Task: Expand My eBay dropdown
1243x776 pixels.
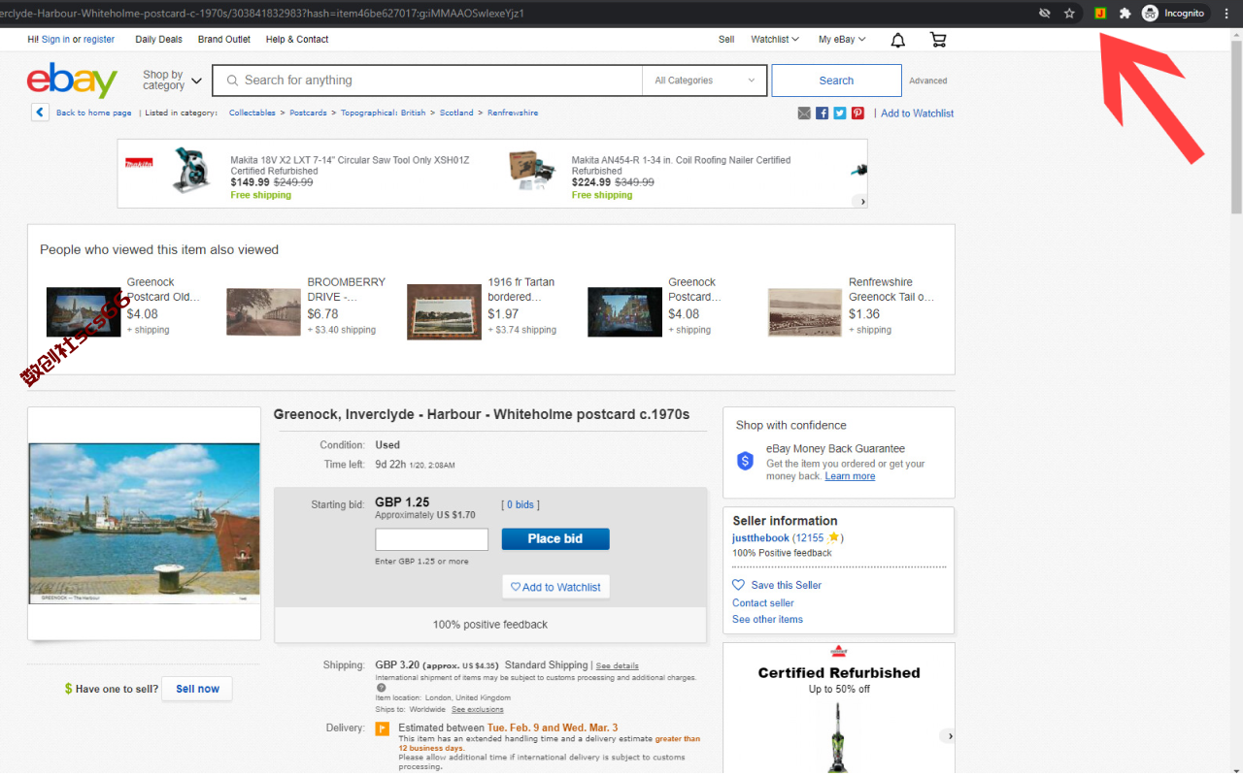Action: click(842, 40)
